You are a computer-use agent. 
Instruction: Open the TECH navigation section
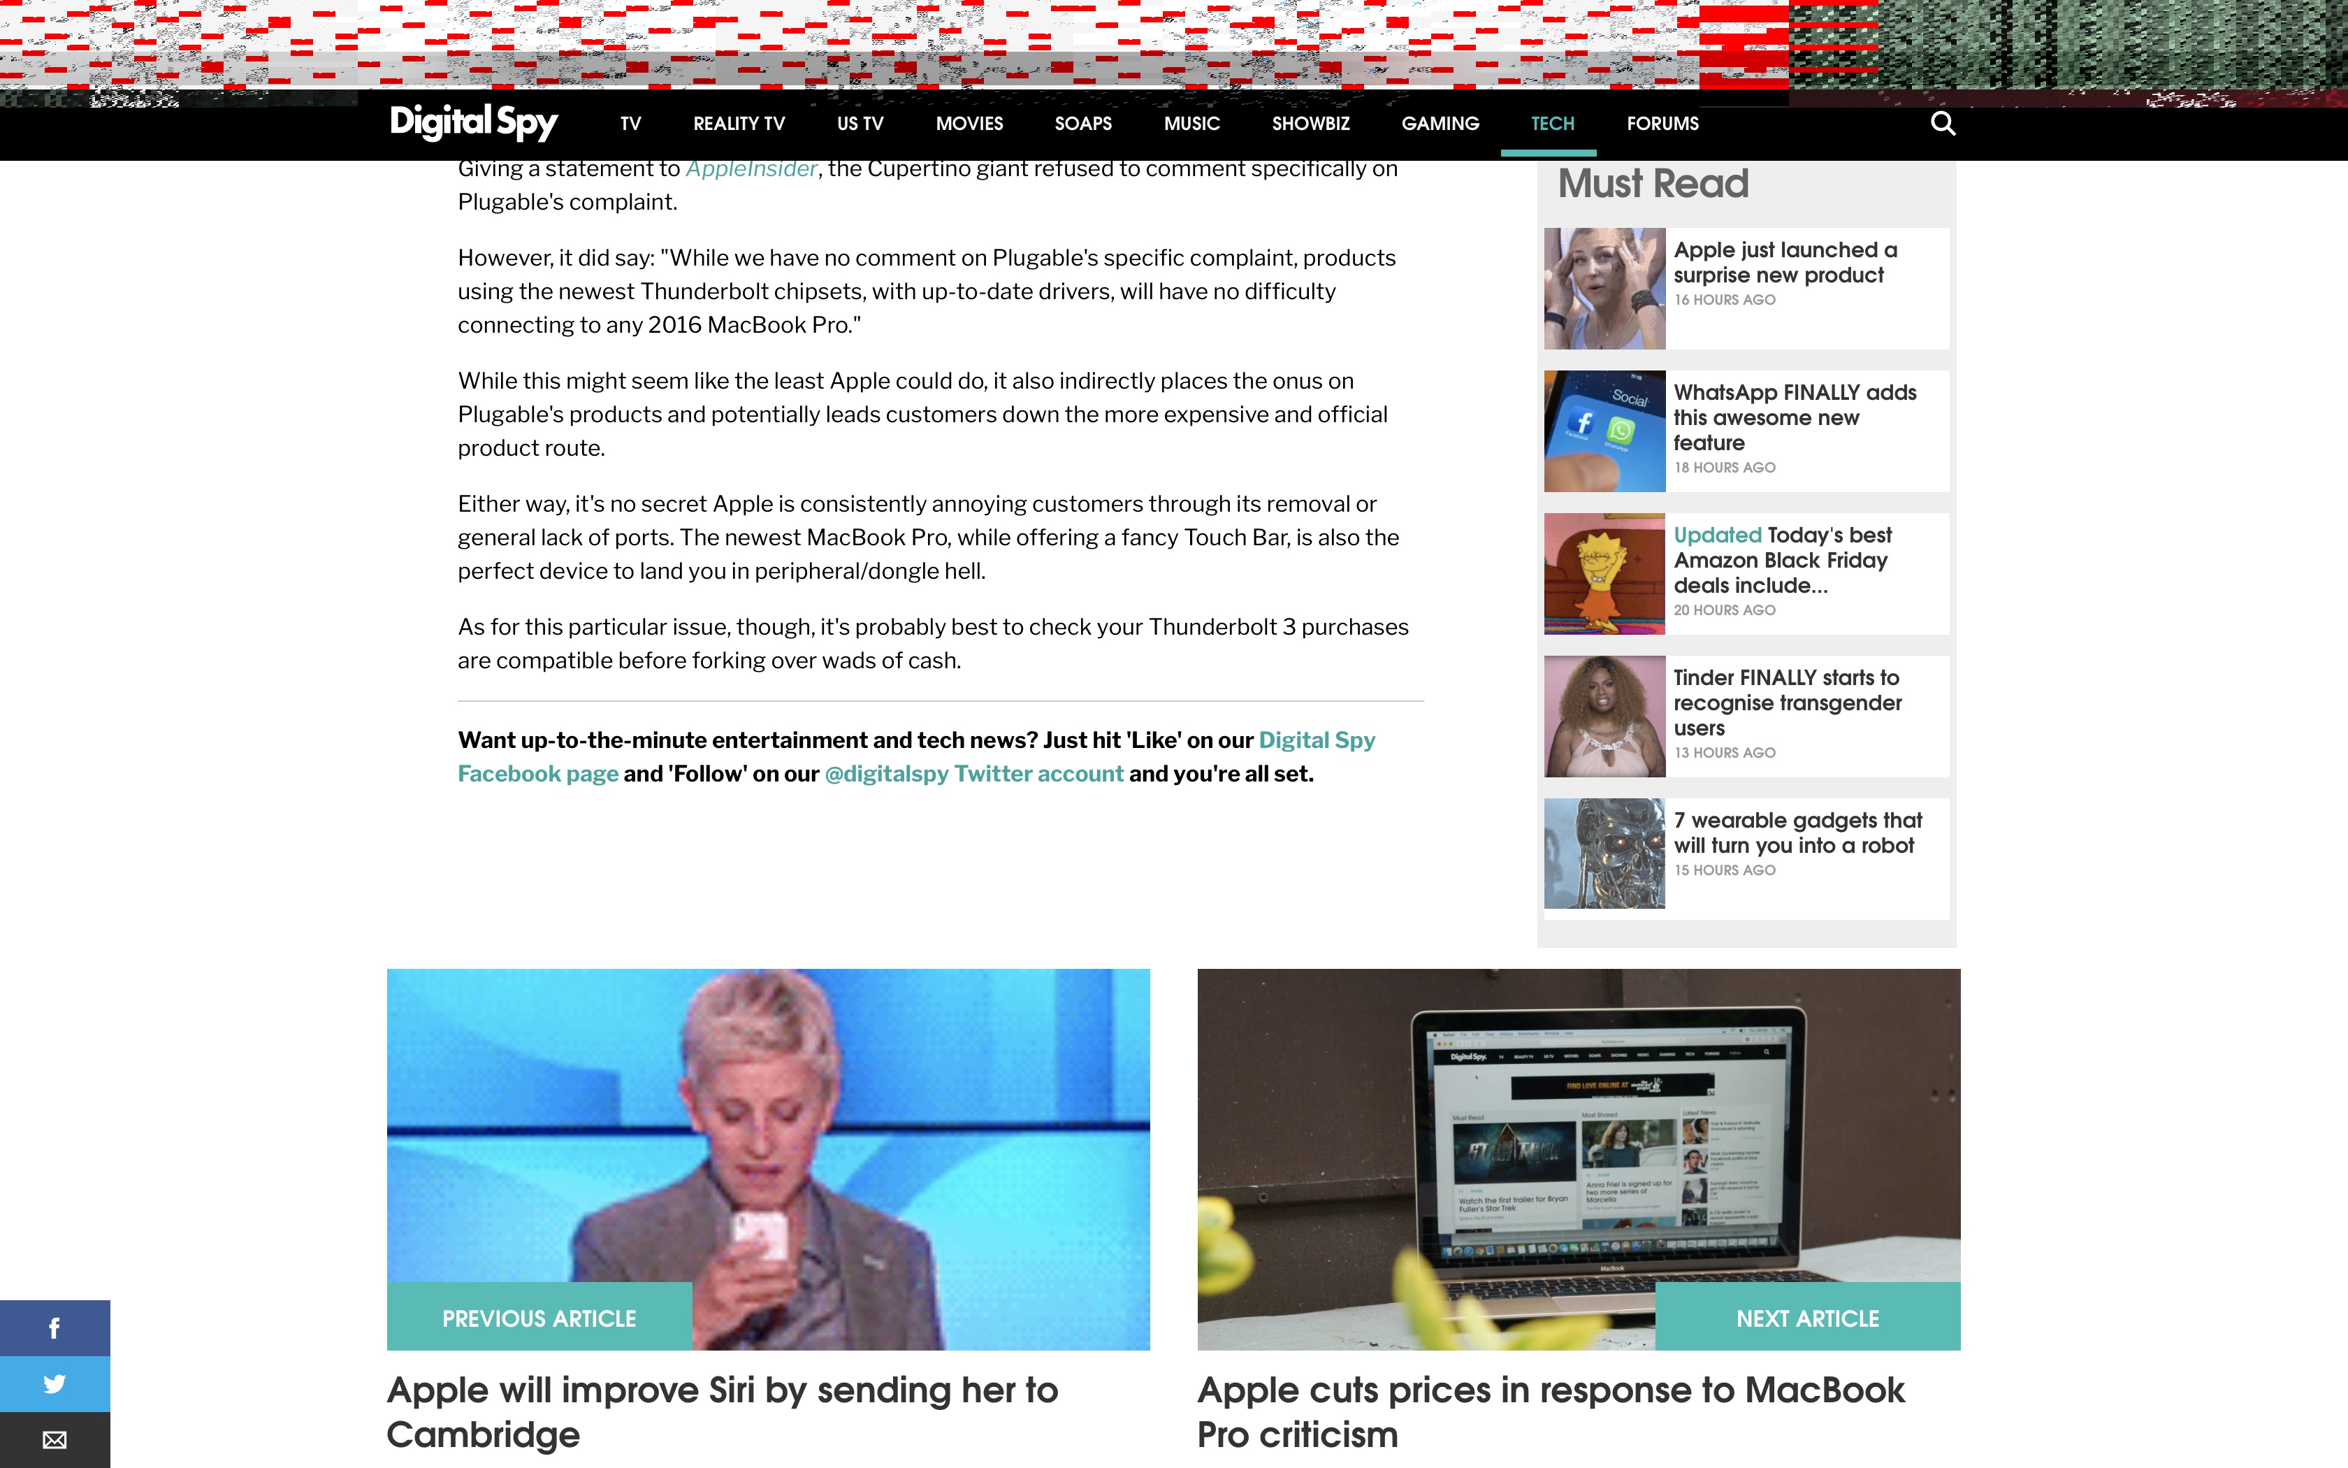(1551, 123)
